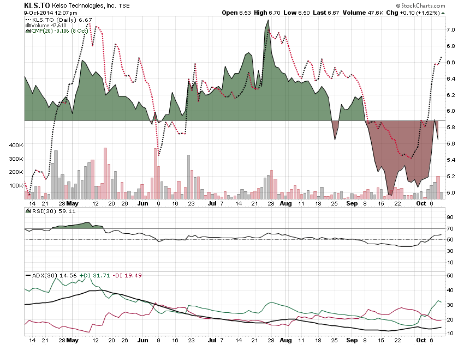Click the ADX(30) 14.56 indicator label

[x=54, y=275]
